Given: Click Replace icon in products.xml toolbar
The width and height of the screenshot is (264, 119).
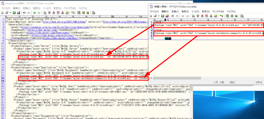Looking at the screenshot, I should (58, 12).
